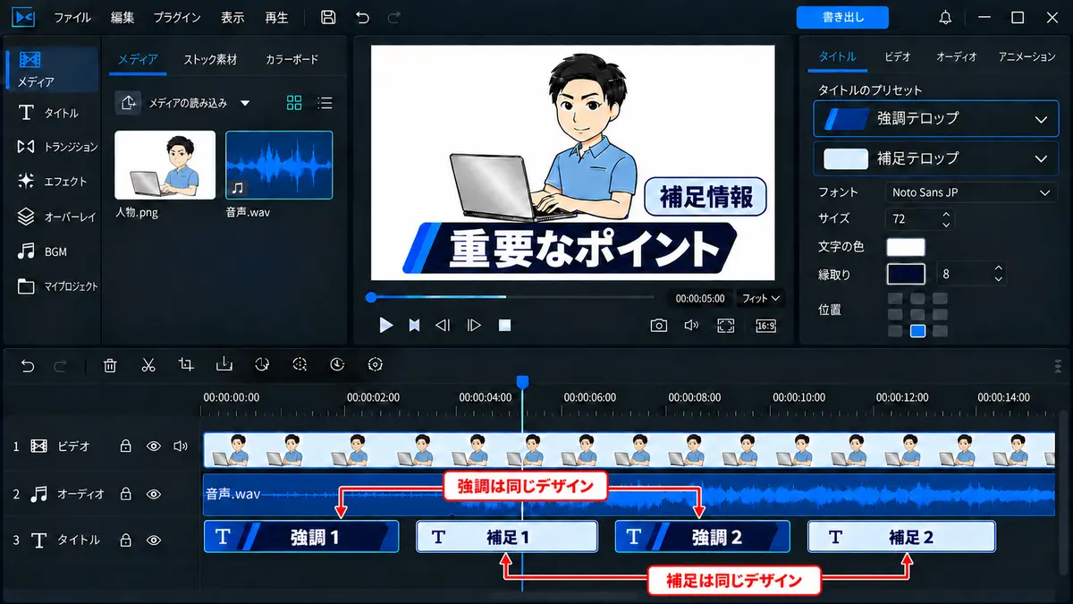Screen dimensions: 1073x604
Task: Click the media import upload icon
Action: [128, 103]
